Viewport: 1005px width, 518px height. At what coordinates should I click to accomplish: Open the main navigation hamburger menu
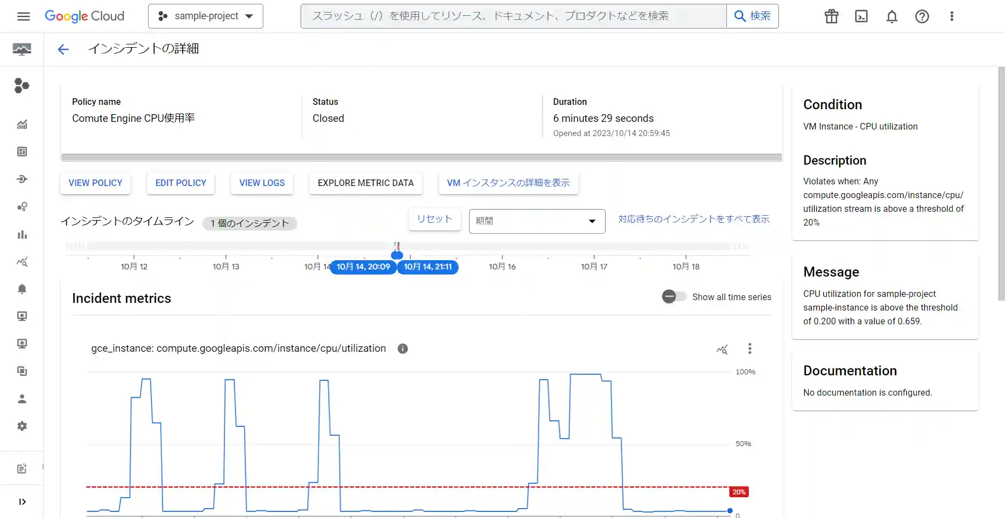point(24,16)
